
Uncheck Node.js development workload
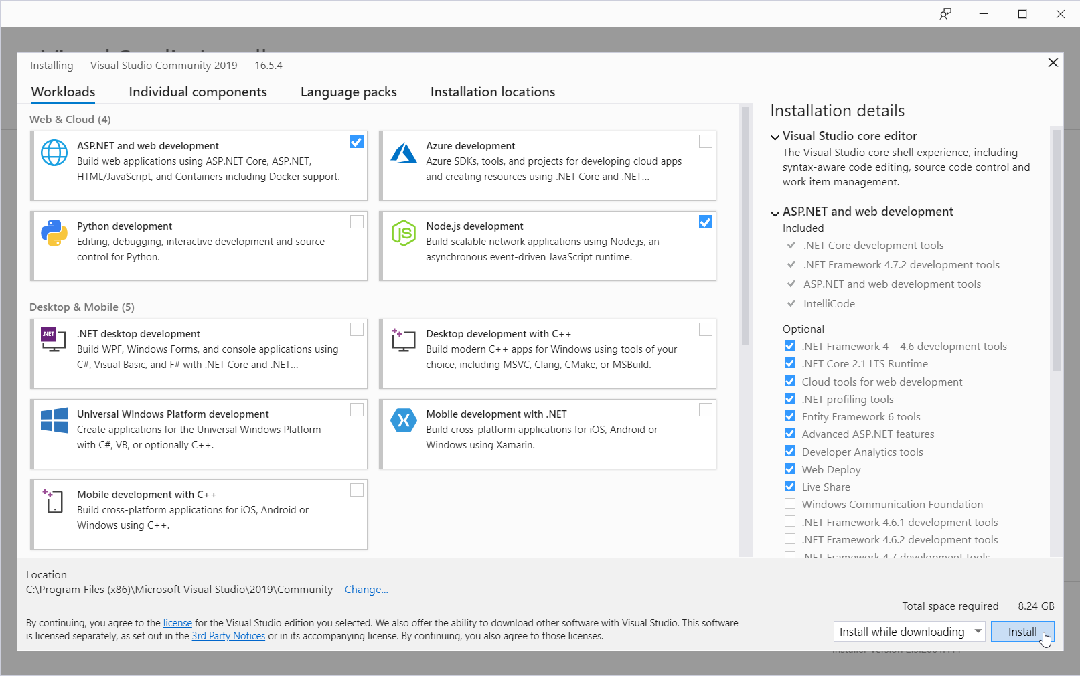click(x=706, y=222)
